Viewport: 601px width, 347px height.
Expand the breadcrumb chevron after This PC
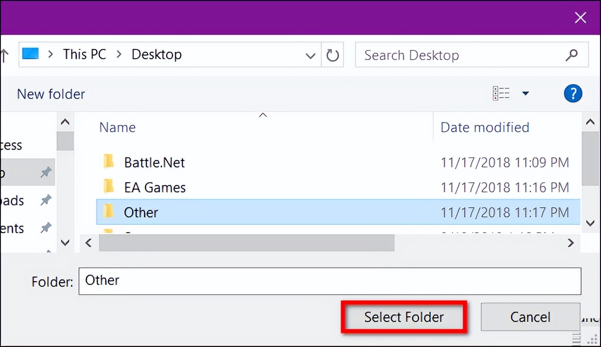coord(119,54)
